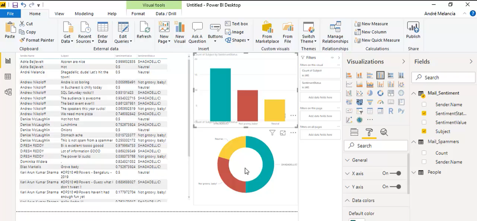The width and height of the screenshot is (477, 221).
Task: Open the Recent Sources dropdown
Action: pos(85,32)
